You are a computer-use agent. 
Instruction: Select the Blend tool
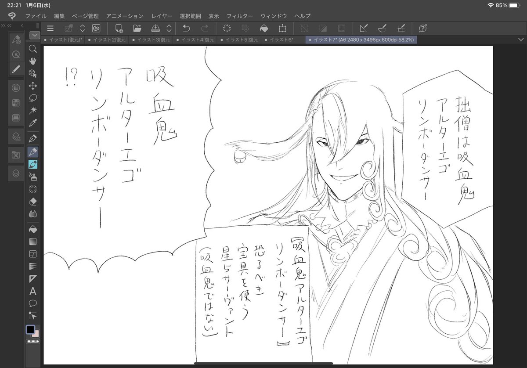(x=32, y=214)
